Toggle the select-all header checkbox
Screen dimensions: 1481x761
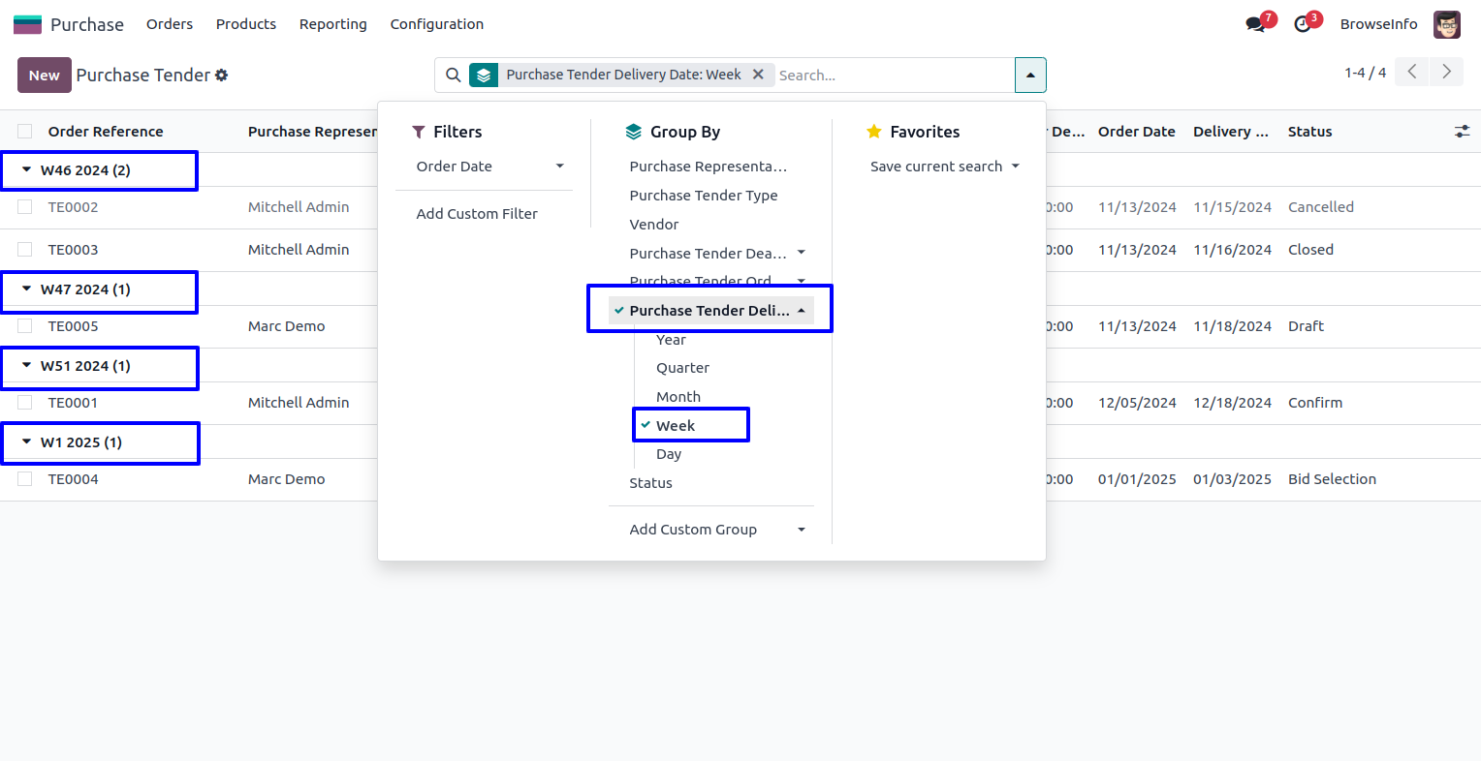click(x=25, y=132)
